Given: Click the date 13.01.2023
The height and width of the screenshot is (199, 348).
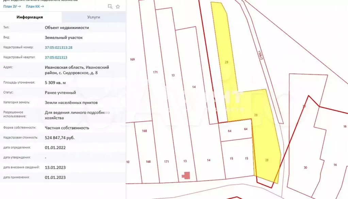Looking at the screenshot, I should coord(55,167).
